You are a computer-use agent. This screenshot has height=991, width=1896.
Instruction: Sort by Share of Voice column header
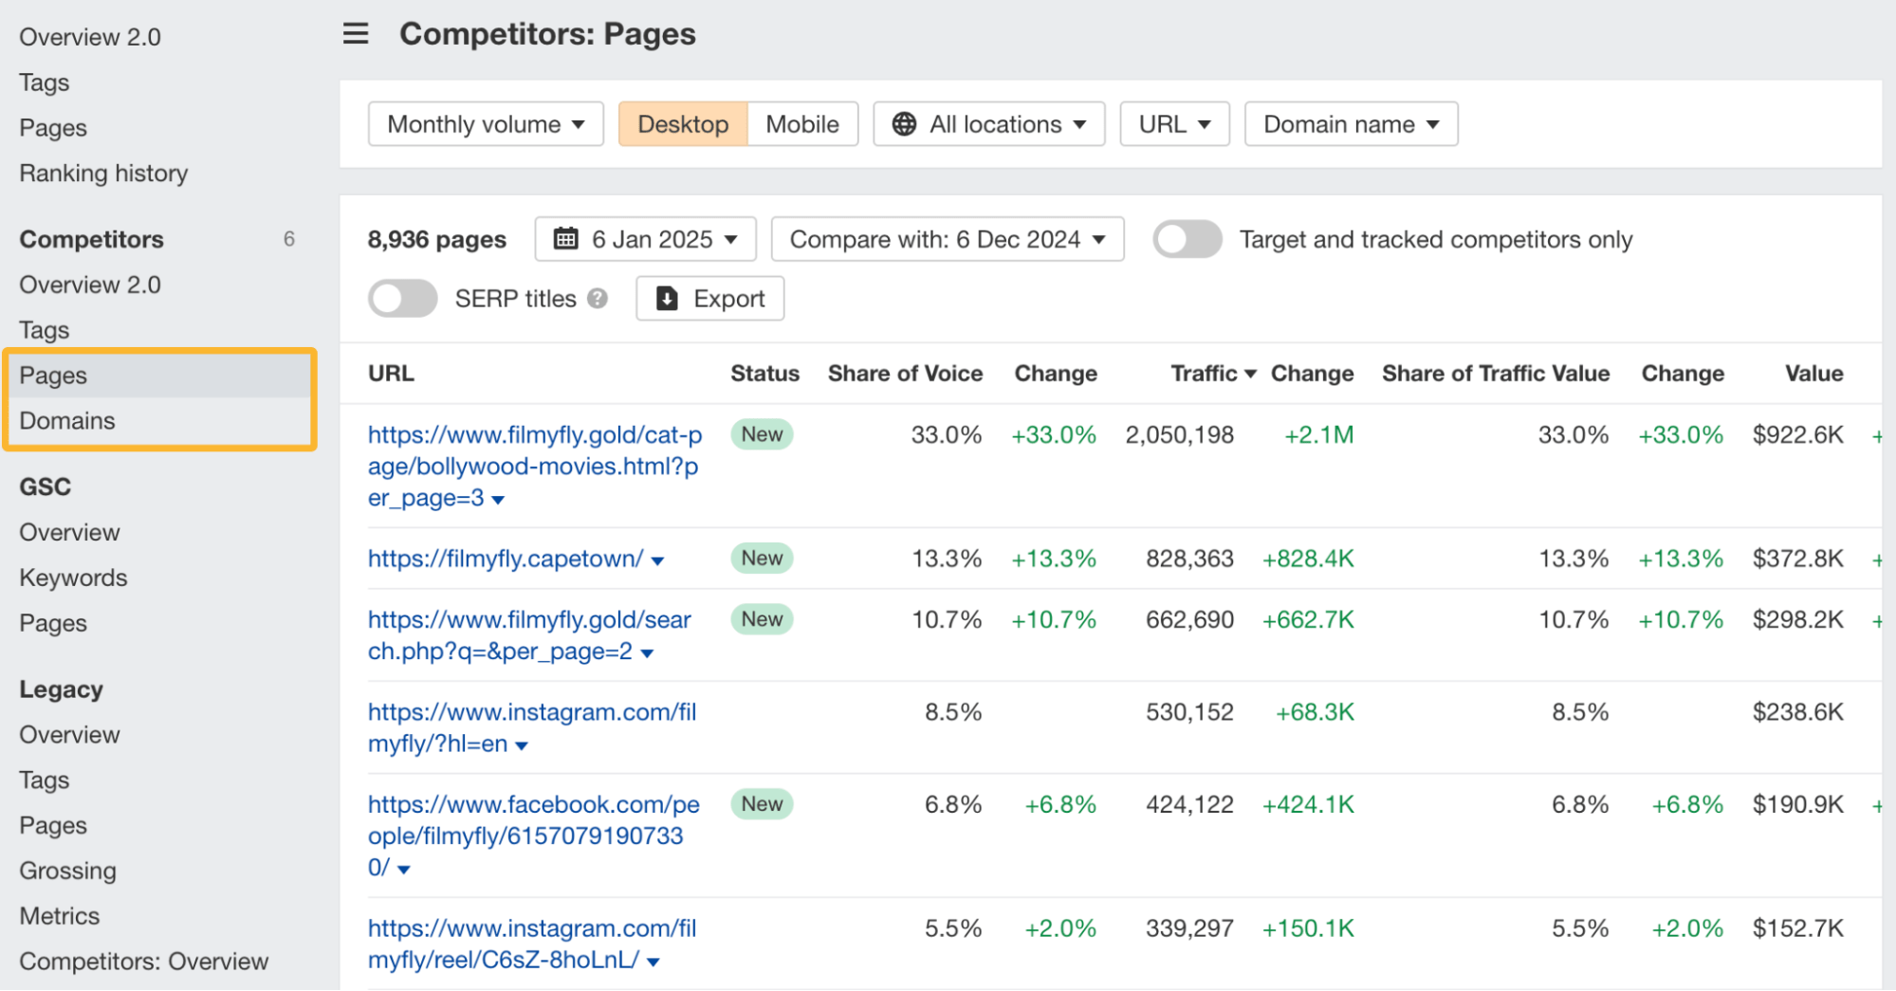(x=905, y=374)
